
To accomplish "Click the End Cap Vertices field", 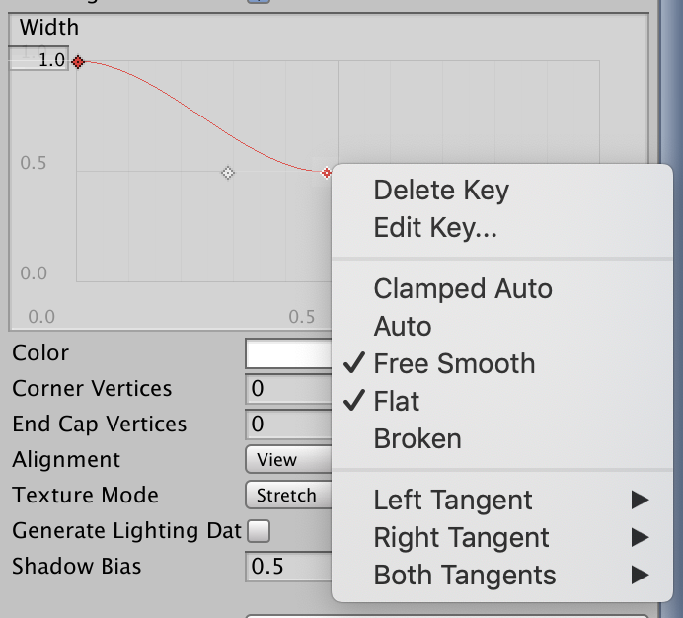I will 288,425.
